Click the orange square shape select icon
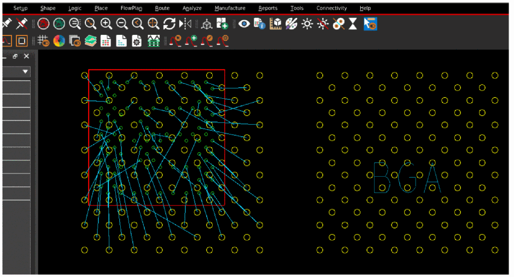The image size is (514, 277). pyautogui.click(x=22, y=41)
